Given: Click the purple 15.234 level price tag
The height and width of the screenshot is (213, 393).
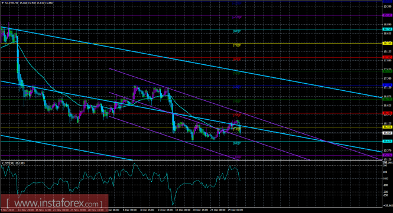Looking at the screenshot, I should coord(387,155).
